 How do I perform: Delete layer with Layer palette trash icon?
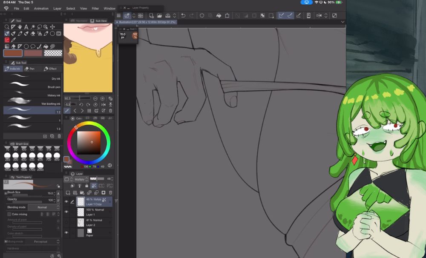[111, 192]
